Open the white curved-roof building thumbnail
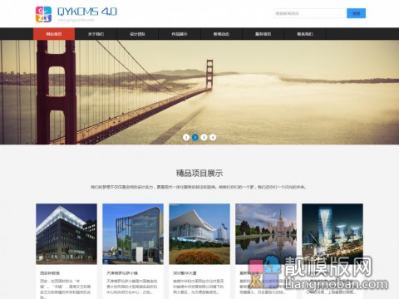 click(x=199, y=234)
